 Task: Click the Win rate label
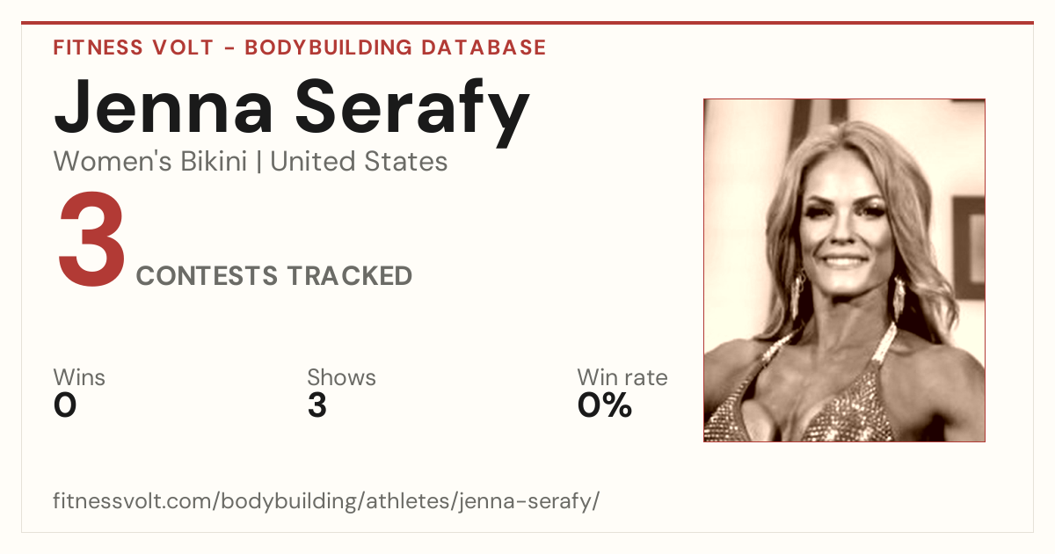(x=622, y=377)
